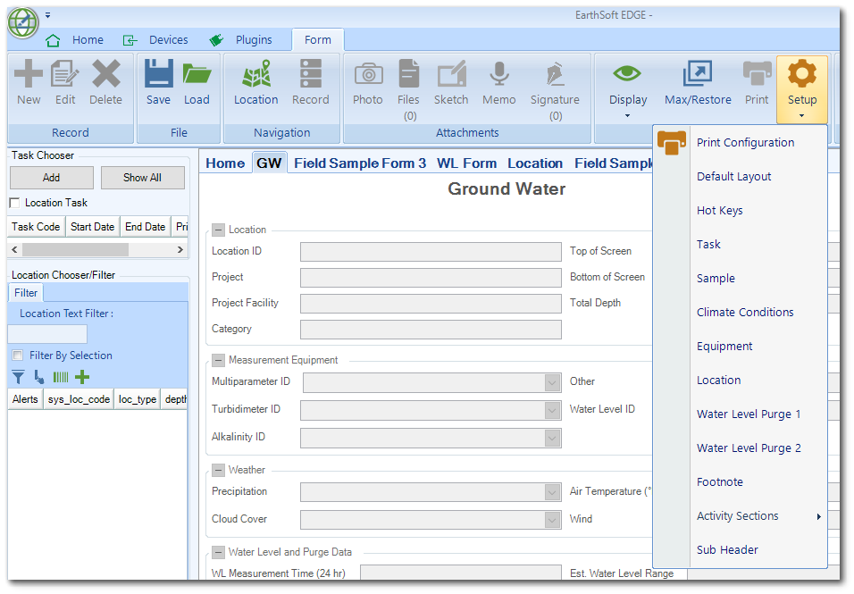Click the barcode scan icon in filter panel

[61, 377]
